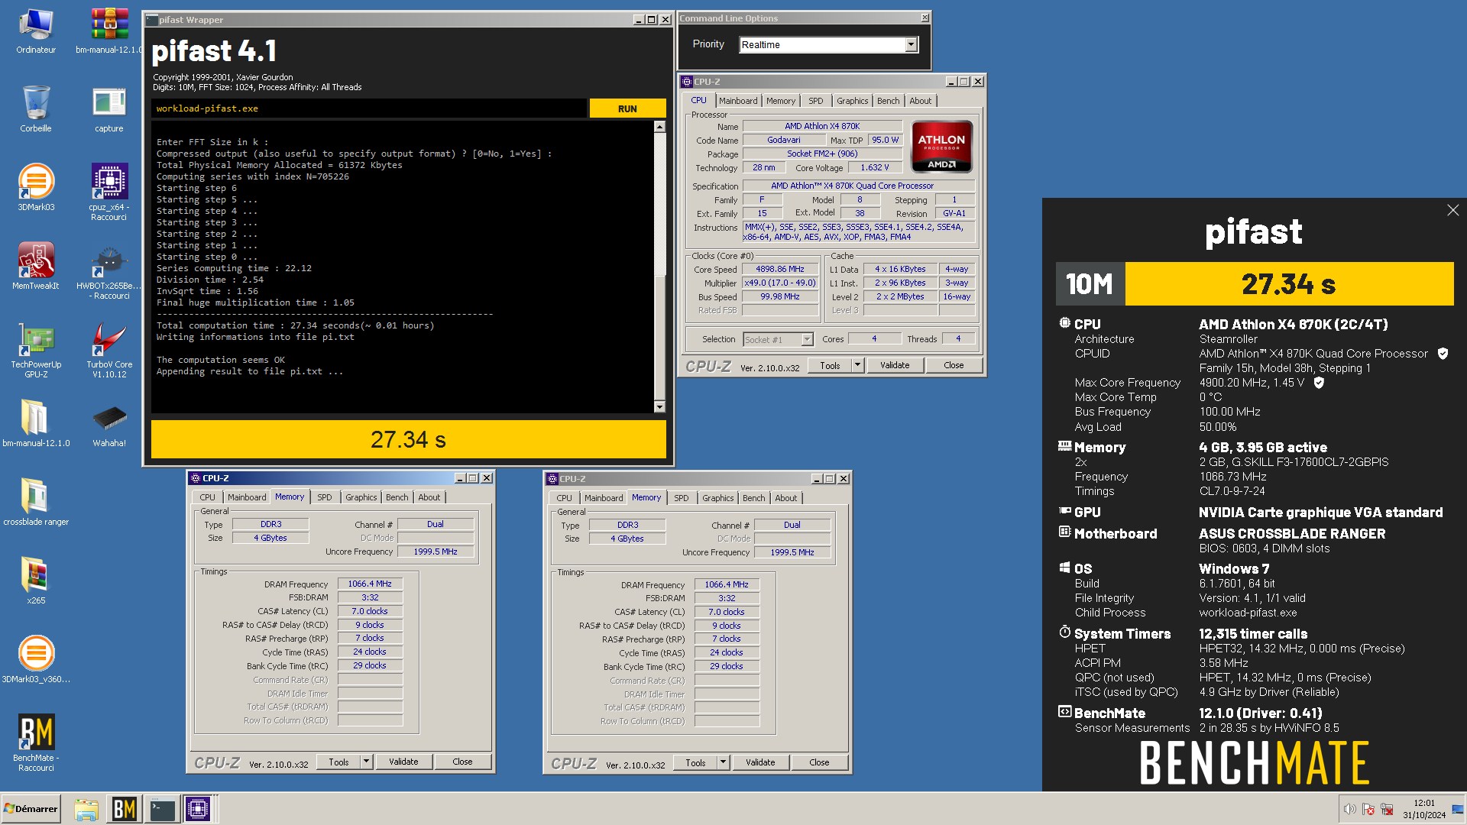Viewport: 1467px width, 825px height.
Task: Open Bench tab in top CPU-Z window
Action: tap(888, 101)
